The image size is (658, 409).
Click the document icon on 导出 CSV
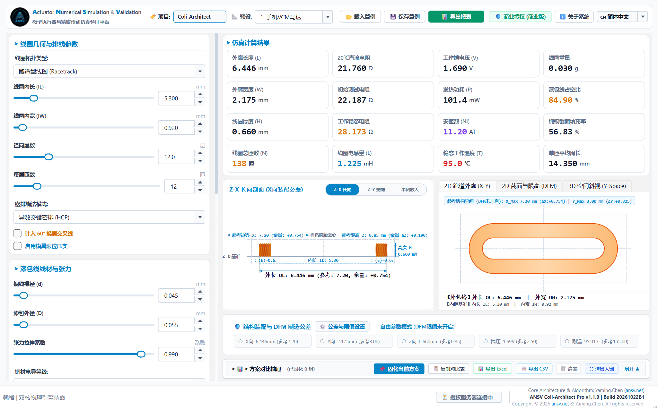[523, 369]
